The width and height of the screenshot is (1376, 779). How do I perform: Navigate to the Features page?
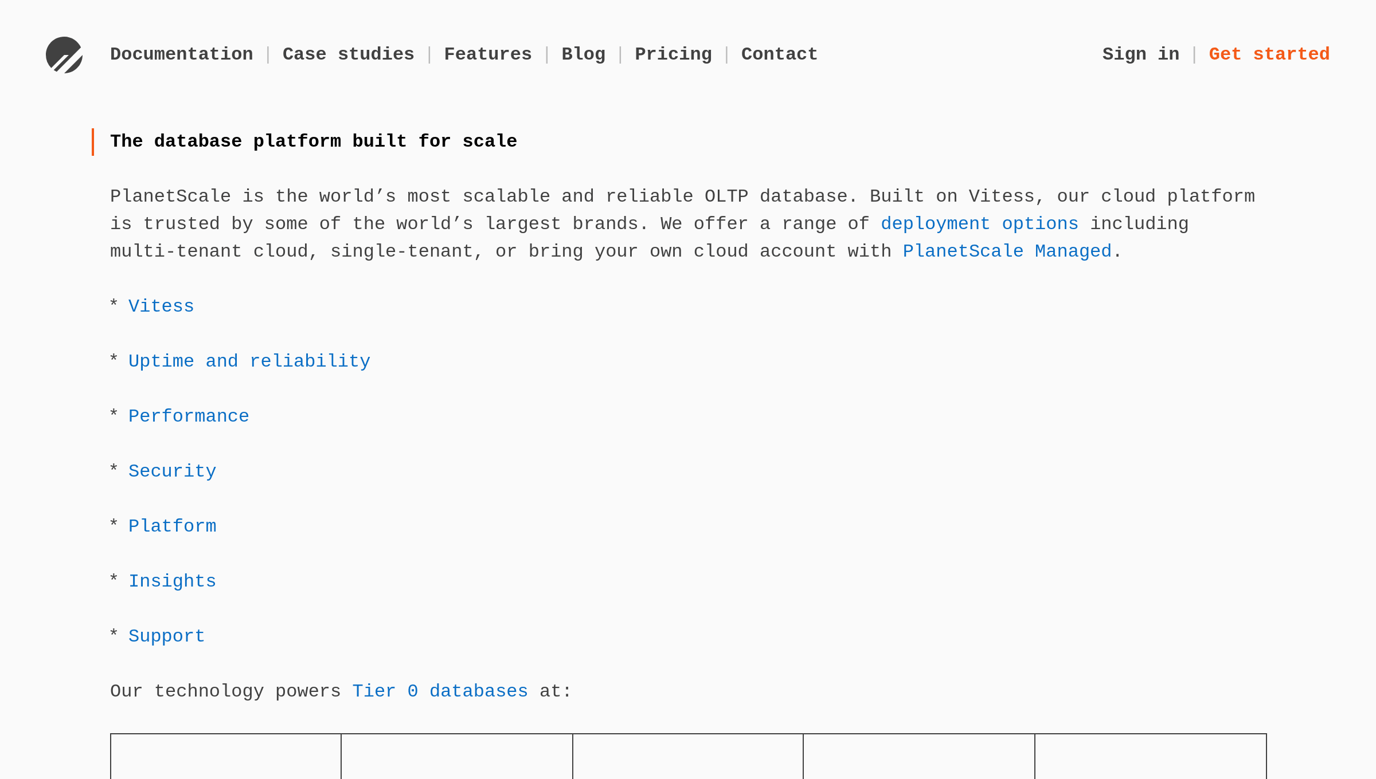point(488,54)
